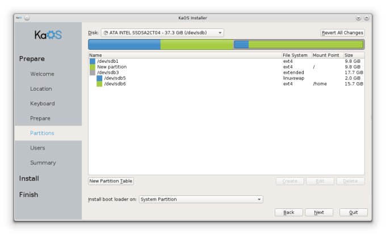Click the disk drive icon in Disk selector
This screenshot has width=386, height=235.
pyautogui.click(x=106, y=33)
